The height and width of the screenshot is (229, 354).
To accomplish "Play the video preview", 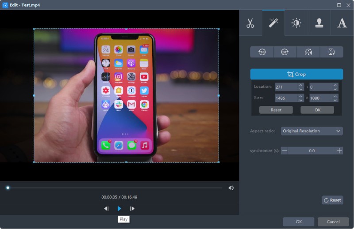I will [119, 209].
